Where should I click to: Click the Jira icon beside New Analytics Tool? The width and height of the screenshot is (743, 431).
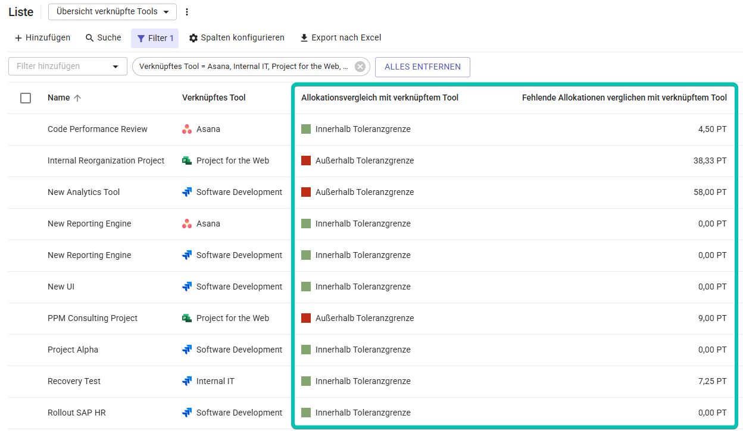coord(187,192)
